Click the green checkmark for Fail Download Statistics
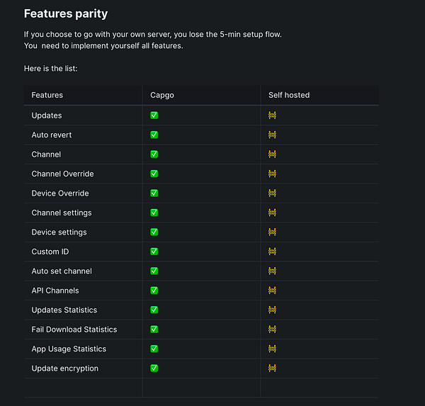 [x=154, y=329]
